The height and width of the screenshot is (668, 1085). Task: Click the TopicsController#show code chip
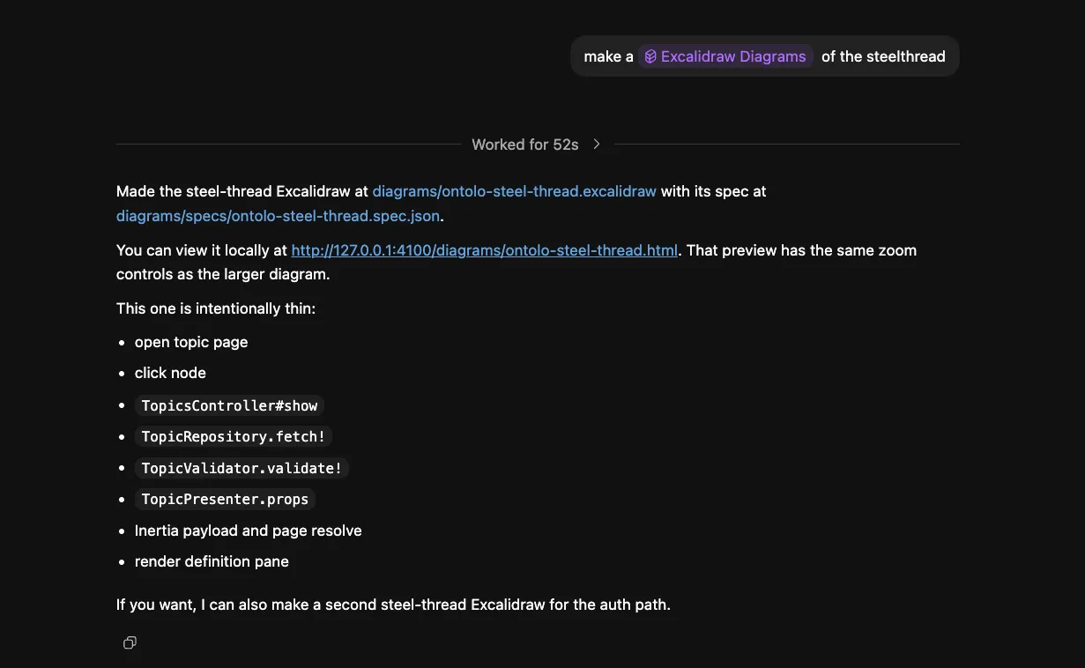point(229,405)
